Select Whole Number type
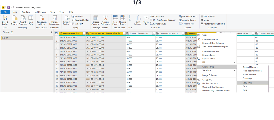The height and width of the screenshot is (120, 274). 252,75
